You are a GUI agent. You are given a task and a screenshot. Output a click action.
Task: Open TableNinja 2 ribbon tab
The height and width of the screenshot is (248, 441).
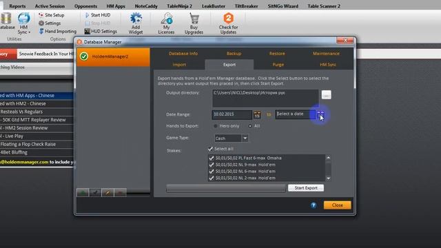[179, 6]
